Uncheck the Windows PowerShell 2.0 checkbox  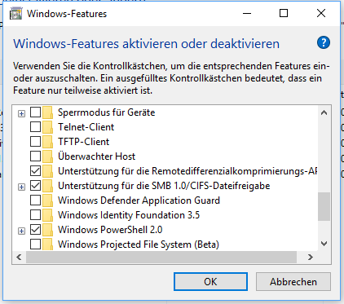(x=35, y=229)
